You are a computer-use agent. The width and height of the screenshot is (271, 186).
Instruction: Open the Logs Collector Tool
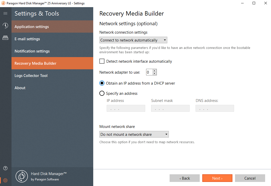52,75
